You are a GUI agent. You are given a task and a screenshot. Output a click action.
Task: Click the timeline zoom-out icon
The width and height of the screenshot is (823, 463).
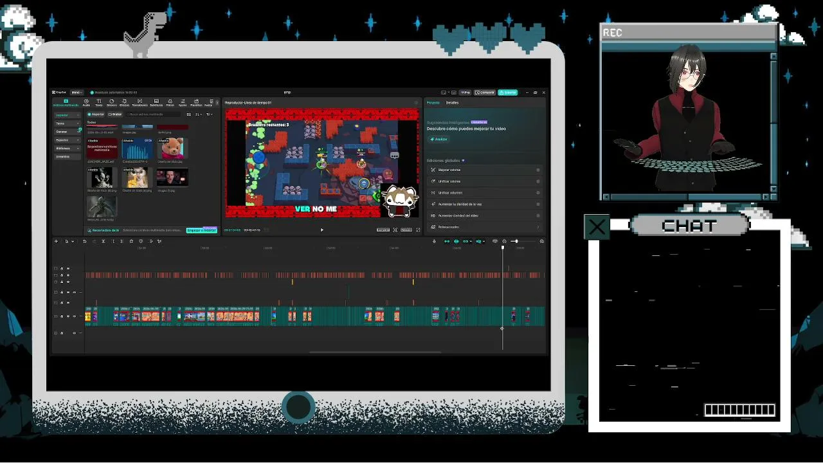click(x=504, y=241)
